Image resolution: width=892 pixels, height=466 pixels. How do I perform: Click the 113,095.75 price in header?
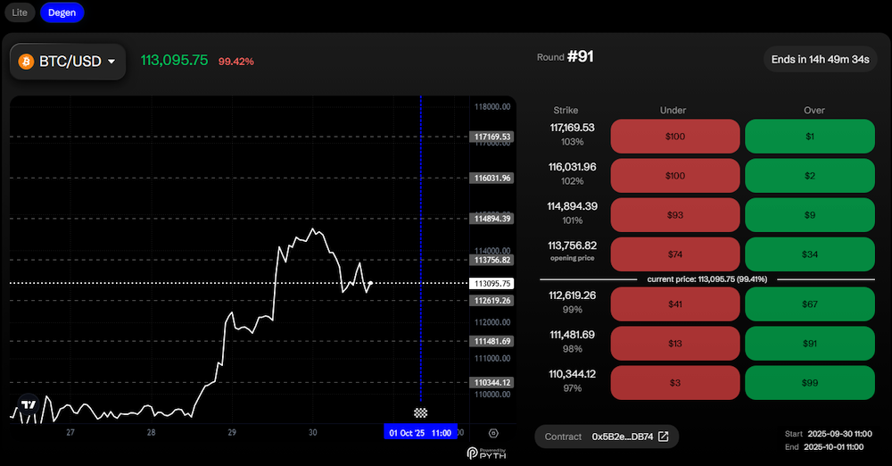(174, 61)
